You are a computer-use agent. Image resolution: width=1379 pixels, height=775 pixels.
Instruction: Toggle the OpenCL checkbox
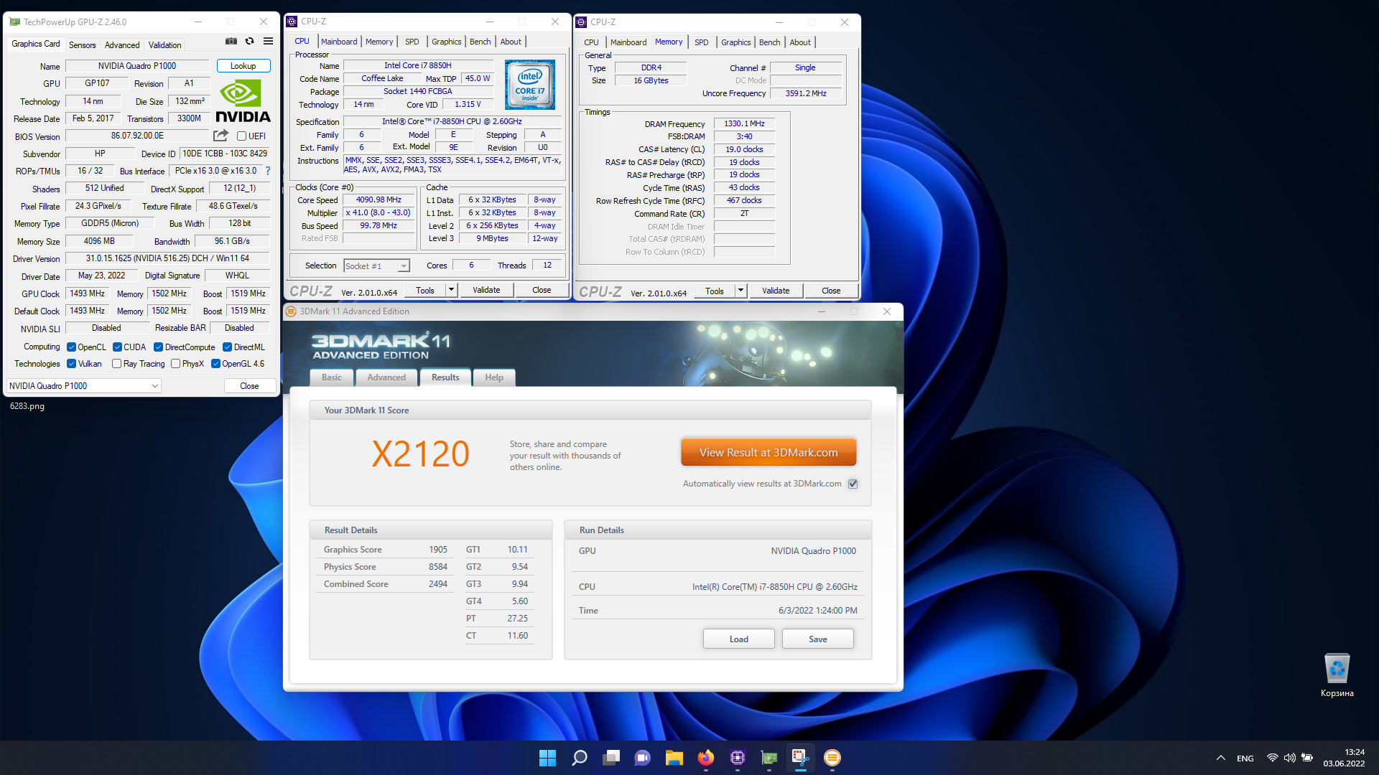(x=71, y=347)
